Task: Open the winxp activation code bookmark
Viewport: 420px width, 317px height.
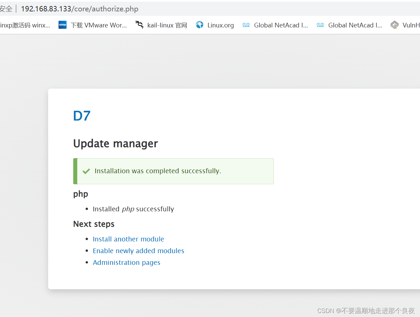Action: click(25, 25)
